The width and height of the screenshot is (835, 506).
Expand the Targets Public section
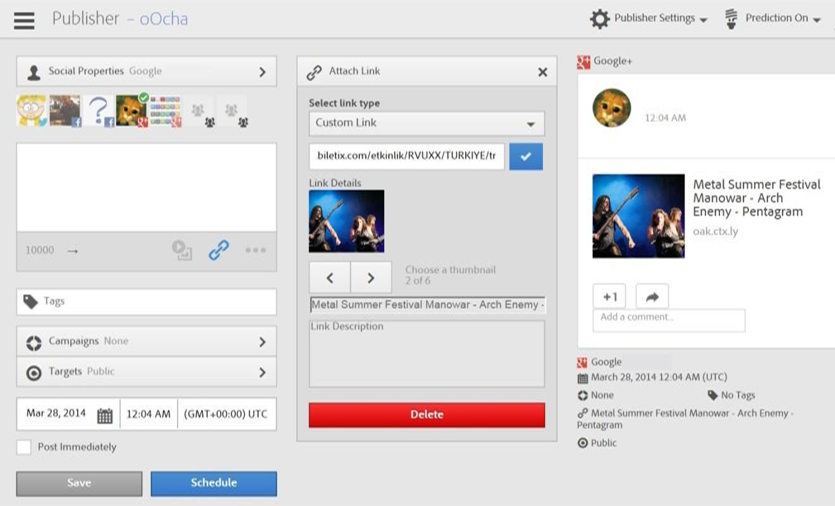click(x=146, y=372)
